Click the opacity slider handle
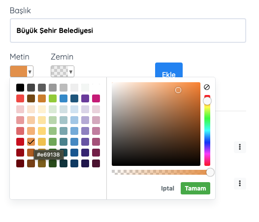The width and height of the screenshot is (259, 222). [x=210, y=172]
